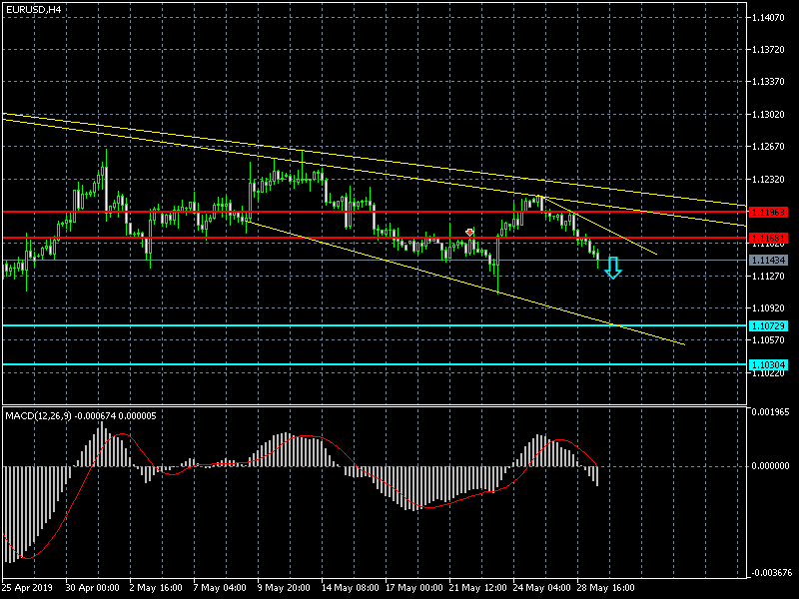Click the 0.001965 MACD scale value
The width and height of the screenshot is (799, 599).
(770, 412)
